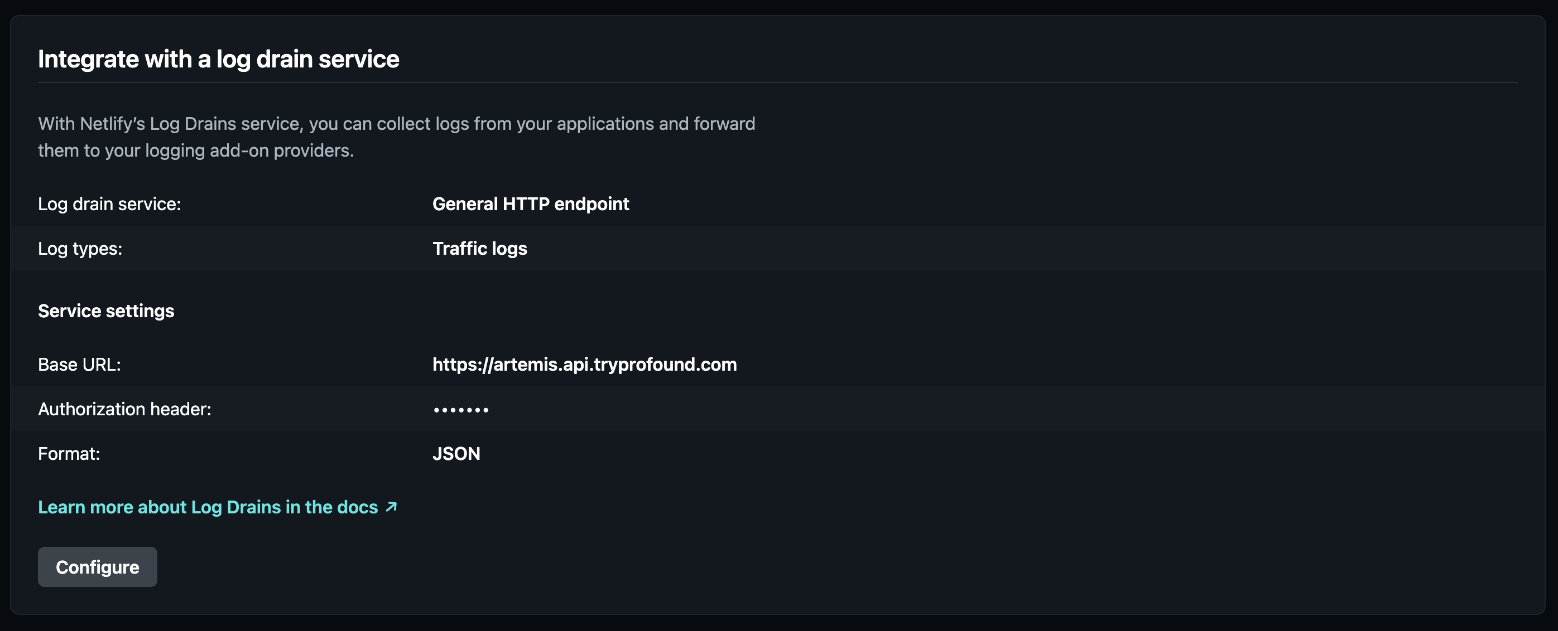
Task: Click the Format label
Action: click(69, 454)
